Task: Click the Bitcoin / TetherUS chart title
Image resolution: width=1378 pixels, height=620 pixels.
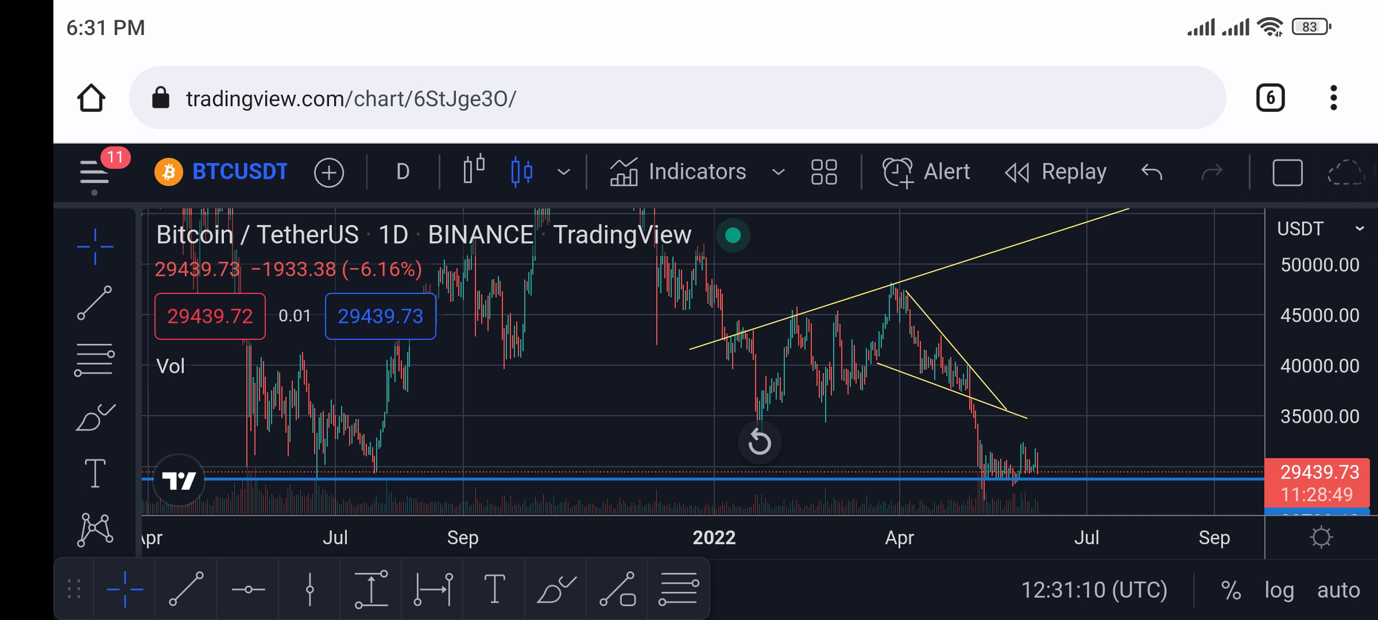Action: (257, 235)
